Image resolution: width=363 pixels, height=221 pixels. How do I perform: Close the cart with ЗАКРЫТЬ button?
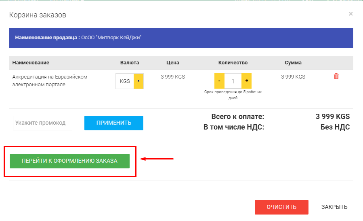(x=334, y=207)
